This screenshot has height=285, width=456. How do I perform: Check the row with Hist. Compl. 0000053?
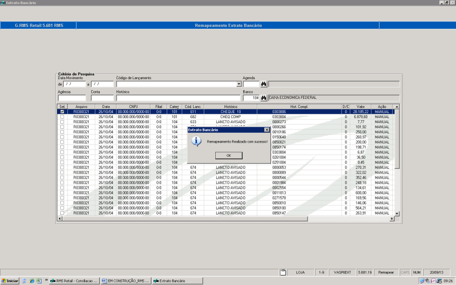click(x=62, y=167)
